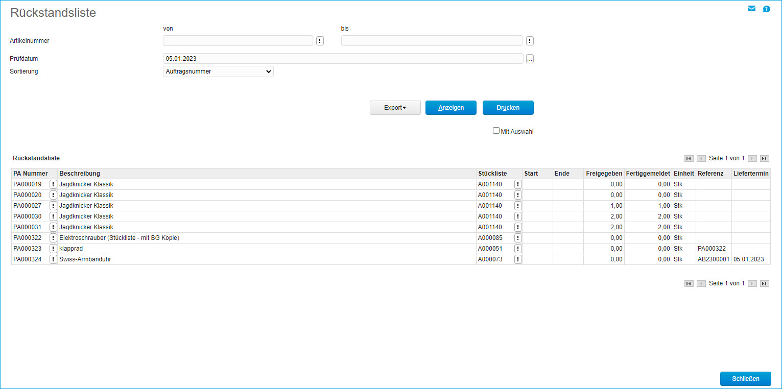Image resolution: width=782 pixels, height=389 pixels.
Task: Open the Sortierung dropdown
Action: point(218,71)
